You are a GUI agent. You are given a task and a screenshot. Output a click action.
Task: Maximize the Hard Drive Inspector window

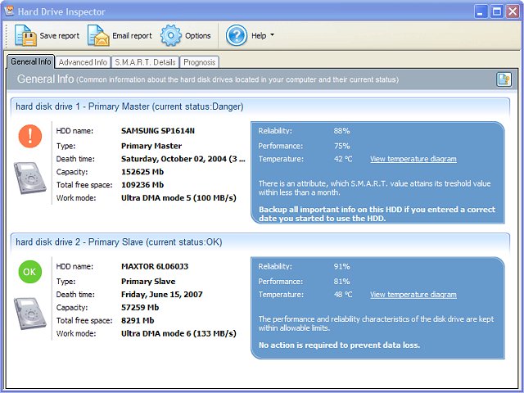(x=496, y=11)
